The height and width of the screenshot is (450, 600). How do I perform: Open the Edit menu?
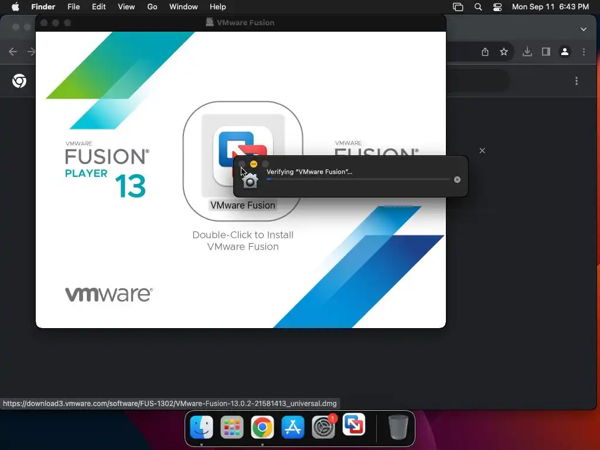[98, 7]
